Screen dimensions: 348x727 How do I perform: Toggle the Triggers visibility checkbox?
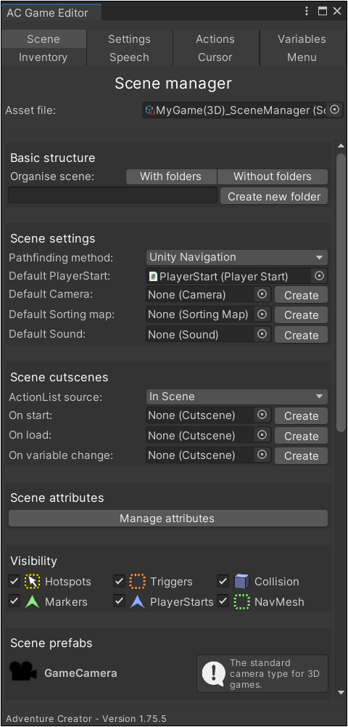coord(120,580)
